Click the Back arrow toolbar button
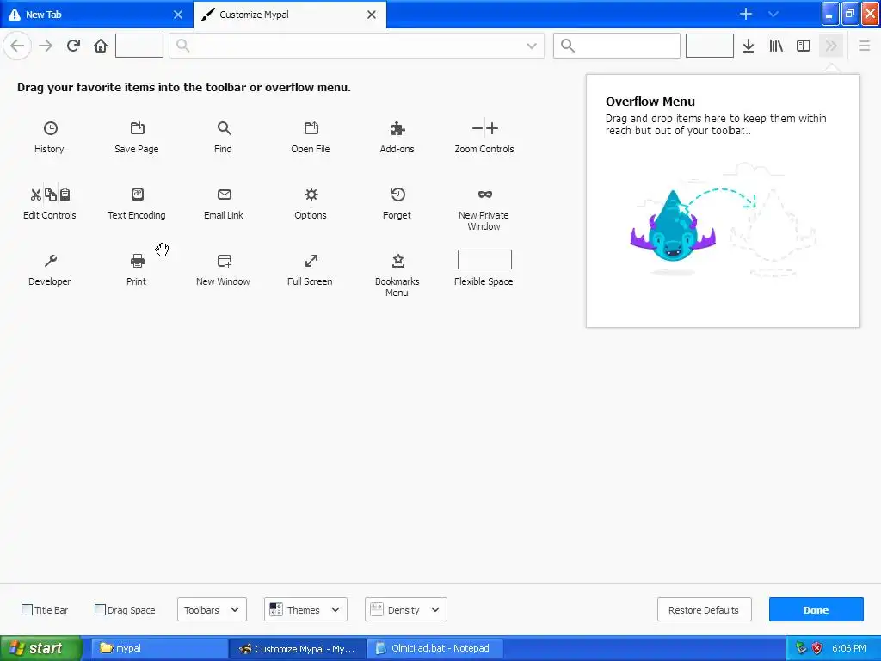881x661 pixels. point(17,46)
